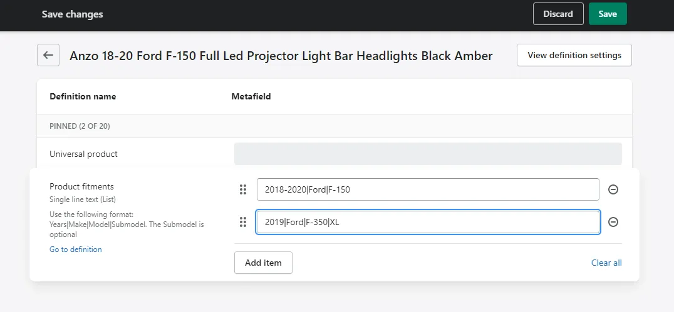Grab the drag handle for 2019|Ford|F-350|XL
Screen dimensions: 674x312
pyautogui.click(x=243, y=222)
